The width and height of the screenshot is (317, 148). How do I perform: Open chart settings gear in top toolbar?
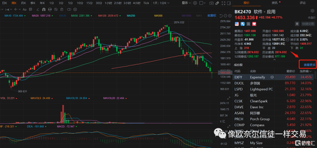pos(195,3)
